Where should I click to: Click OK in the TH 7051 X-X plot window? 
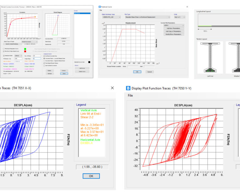[91, 176]
